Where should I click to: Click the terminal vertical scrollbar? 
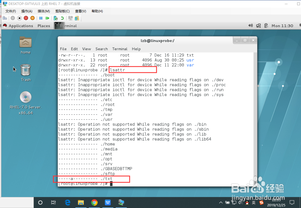pyautogui.click(x=255, y=119)
